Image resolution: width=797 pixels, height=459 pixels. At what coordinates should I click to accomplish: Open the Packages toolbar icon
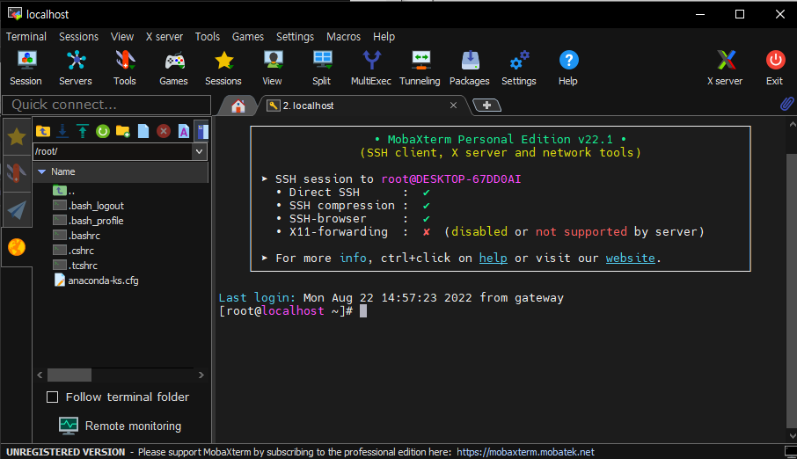click(470, 68)
